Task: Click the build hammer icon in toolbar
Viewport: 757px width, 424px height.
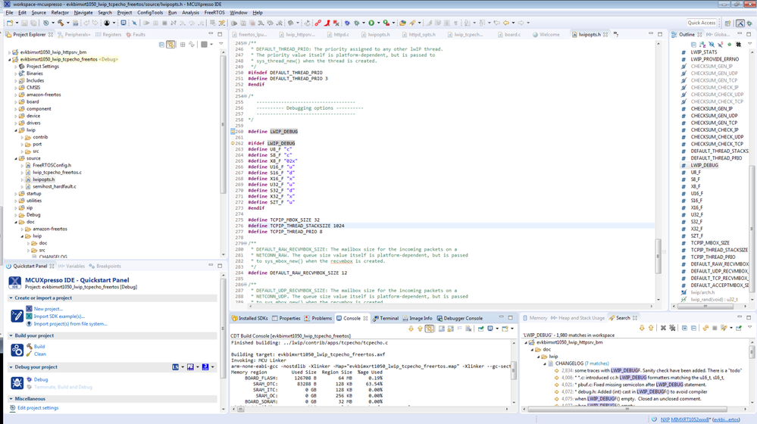Action: [61, 23]
